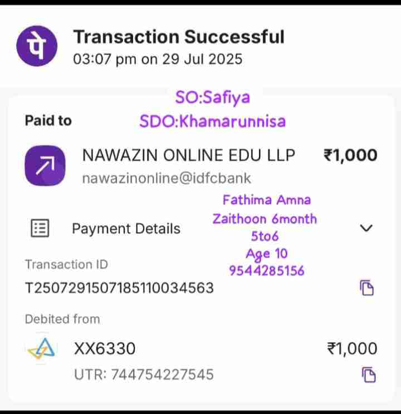Click the nawazinonline@idfcbank UPI ID
The width and height of the screenshot is (401, 414).
point(167,179)
